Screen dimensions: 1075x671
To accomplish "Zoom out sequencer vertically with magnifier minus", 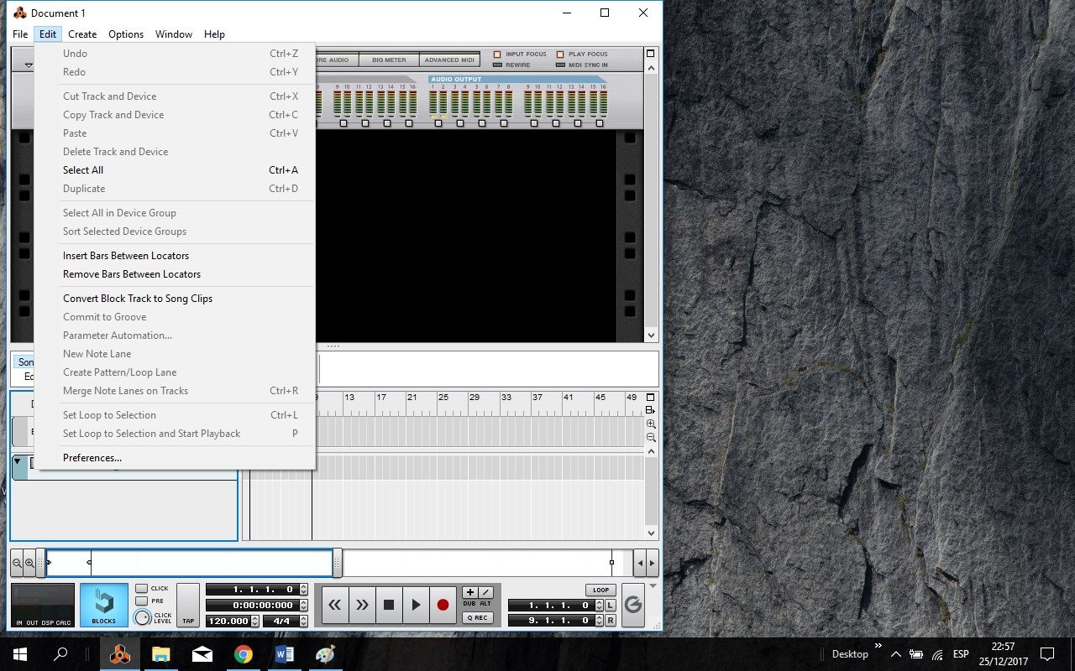I will (x=651, y=438).
